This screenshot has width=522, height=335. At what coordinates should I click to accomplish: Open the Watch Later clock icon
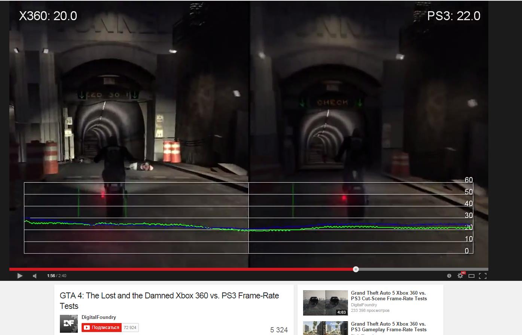click(x=449, y=276)
